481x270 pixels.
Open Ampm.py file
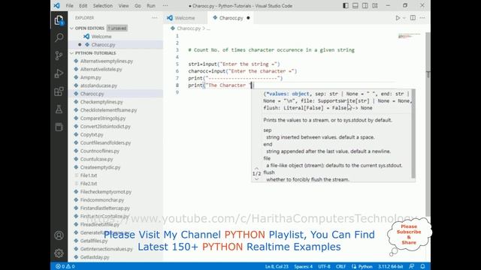coord(90,77)
